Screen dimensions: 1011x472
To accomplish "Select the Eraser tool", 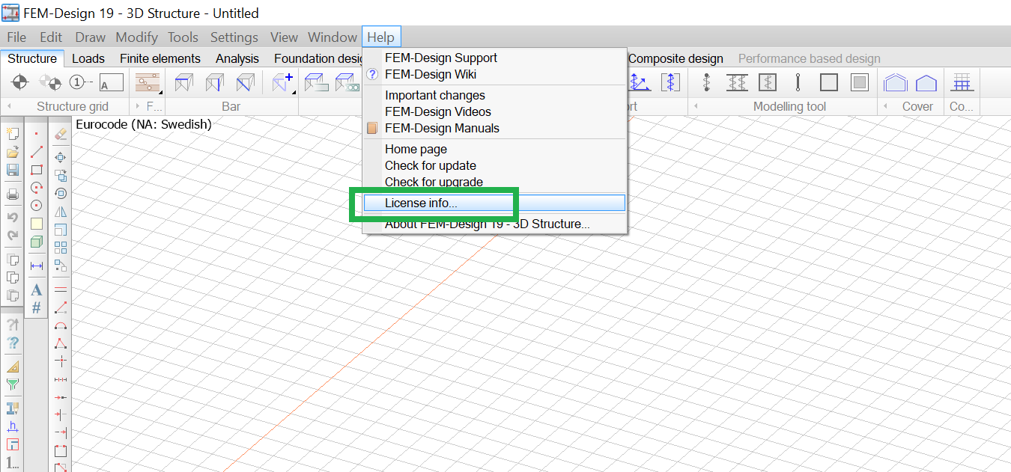I will pos(61,134).
